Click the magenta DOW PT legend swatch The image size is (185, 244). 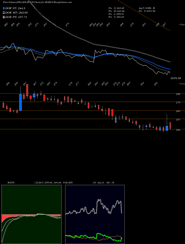(4, 17)
